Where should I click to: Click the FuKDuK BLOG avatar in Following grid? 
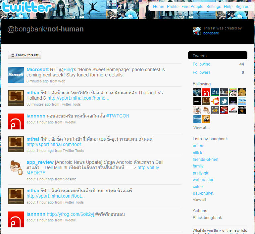click(242, 110)
